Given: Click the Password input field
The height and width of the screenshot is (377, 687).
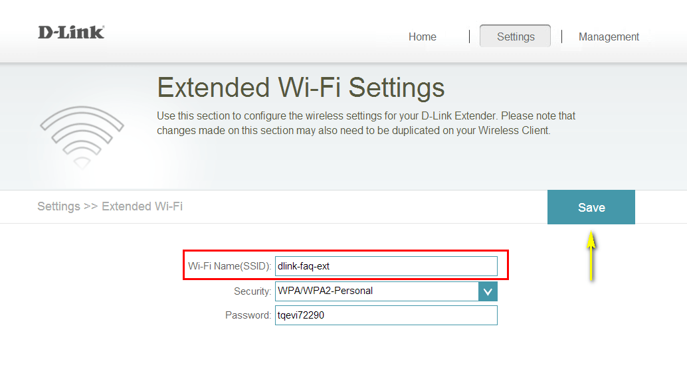Looking at the screenshot, I should [386, 315].
